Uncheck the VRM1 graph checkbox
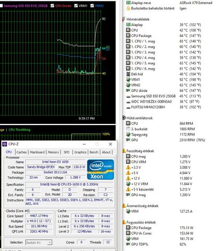This screenshot has height=251, width=216. [76, 6]
